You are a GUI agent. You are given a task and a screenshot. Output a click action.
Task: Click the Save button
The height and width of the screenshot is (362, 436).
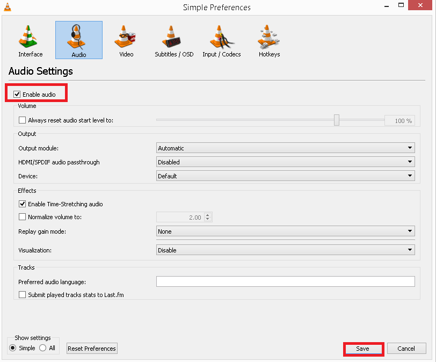(x=363, y=348)
